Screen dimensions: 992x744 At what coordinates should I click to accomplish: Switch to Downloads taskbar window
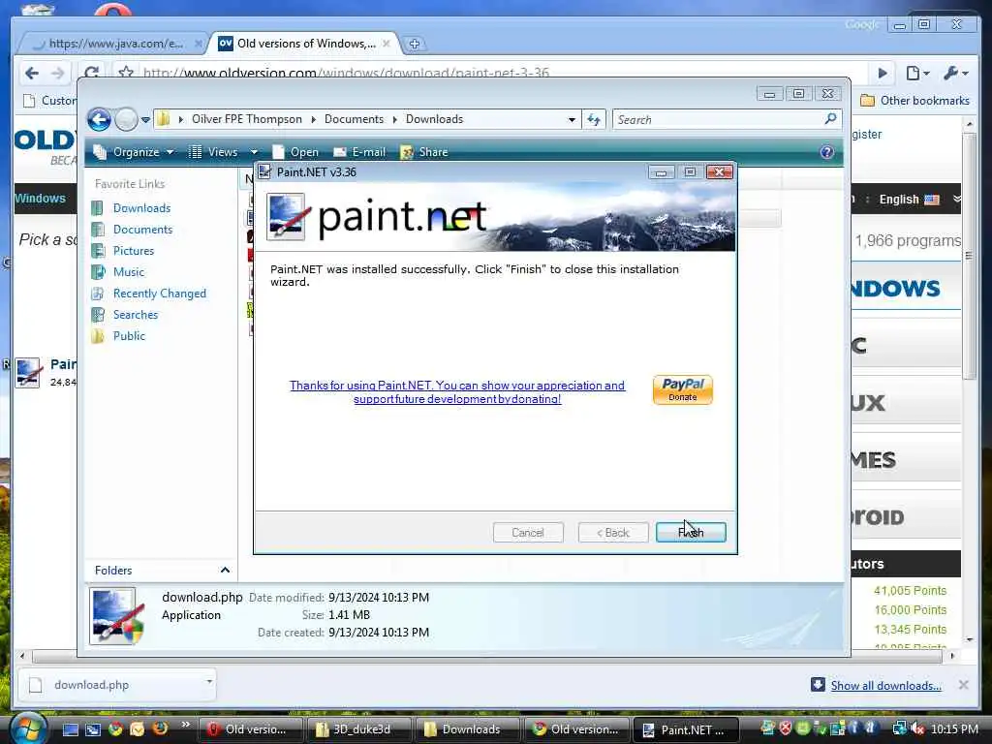click(x=469, y=729)
